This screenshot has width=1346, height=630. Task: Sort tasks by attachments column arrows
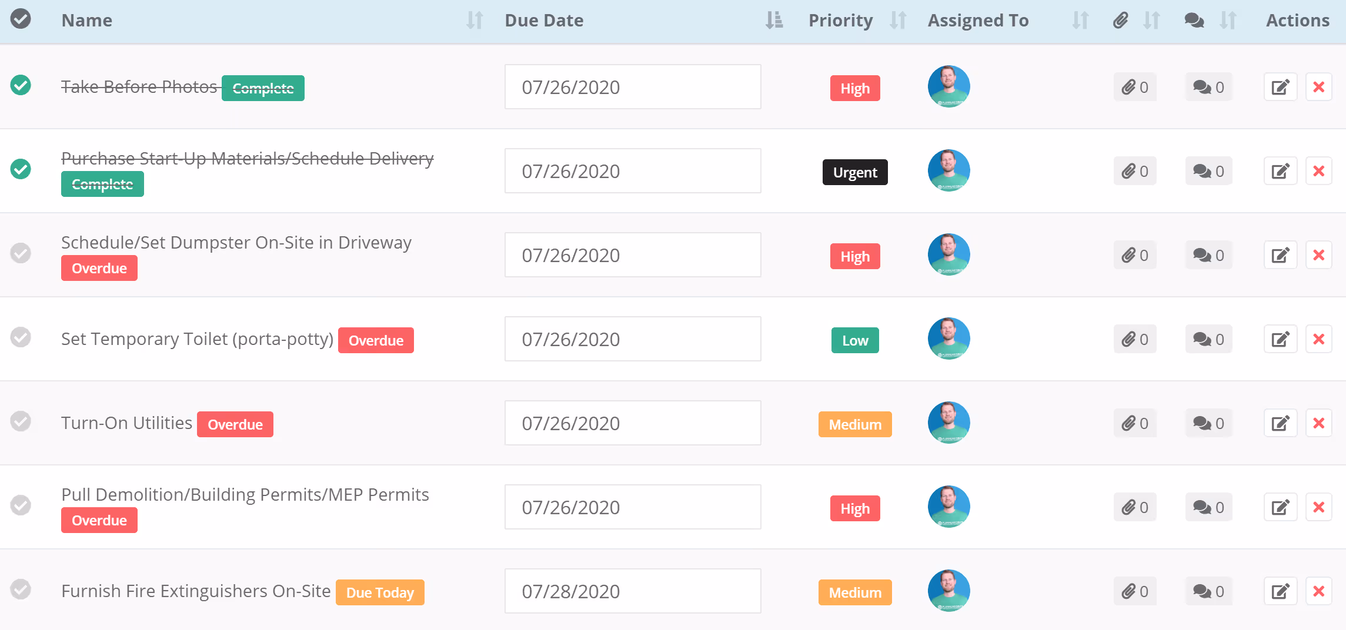click(x=1151, y=20)
